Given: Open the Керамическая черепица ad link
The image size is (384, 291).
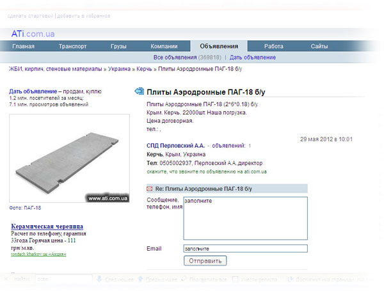Looking at the screenshot, I should (47, 226).
